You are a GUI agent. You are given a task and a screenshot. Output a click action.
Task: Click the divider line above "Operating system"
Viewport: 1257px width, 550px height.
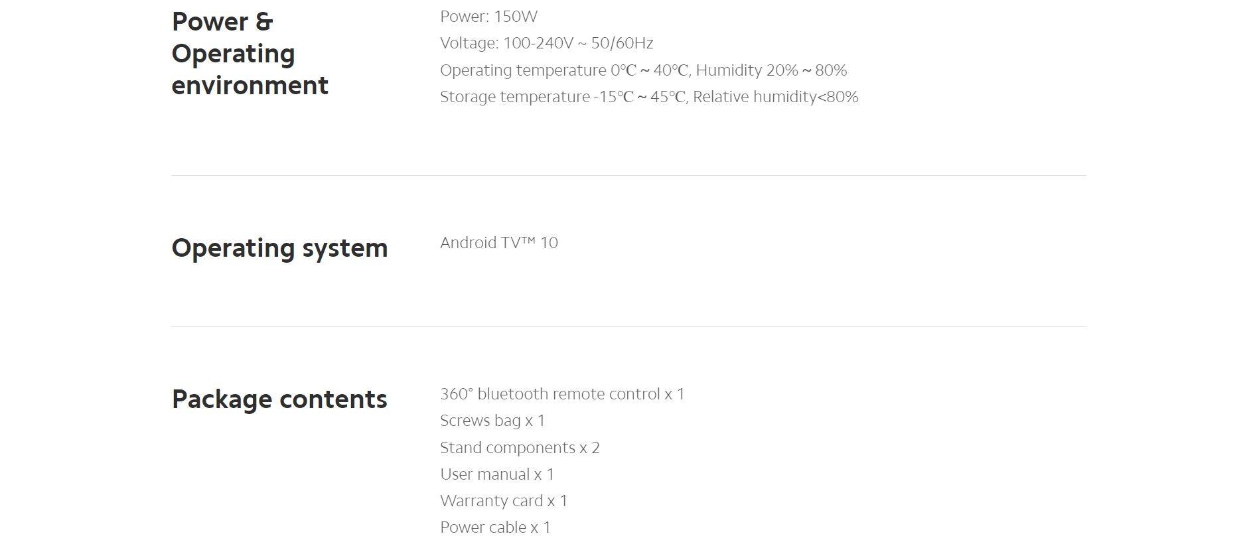click(x=628, y=176)
